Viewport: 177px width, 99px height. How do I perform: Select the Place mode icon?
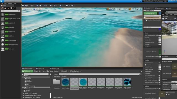click(x=2, y=8)
